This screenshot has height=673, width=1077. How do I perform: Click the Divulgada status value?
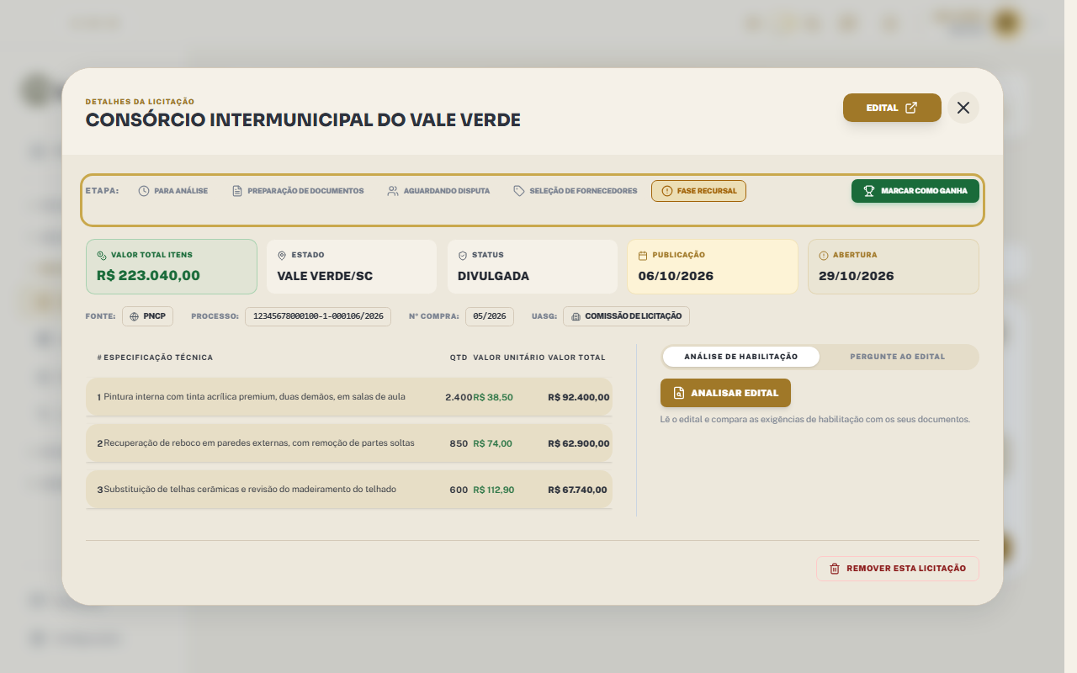coord(493,276)
